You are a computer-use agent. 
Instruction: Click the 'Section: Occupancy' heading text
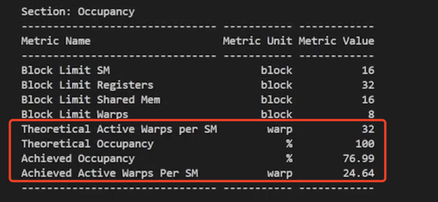(x=78, y=12)
